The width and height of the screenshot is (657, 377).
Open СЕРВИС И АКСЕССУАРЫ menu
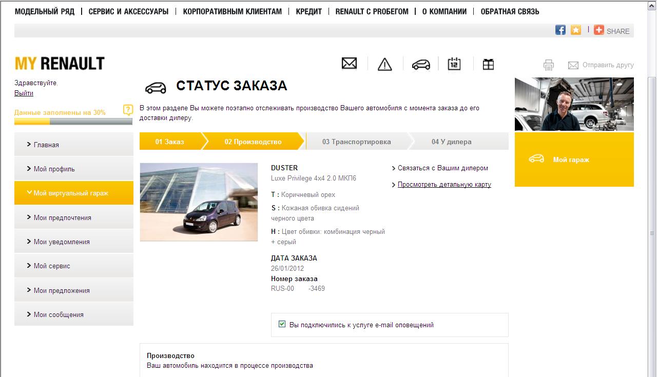(128, 11)
